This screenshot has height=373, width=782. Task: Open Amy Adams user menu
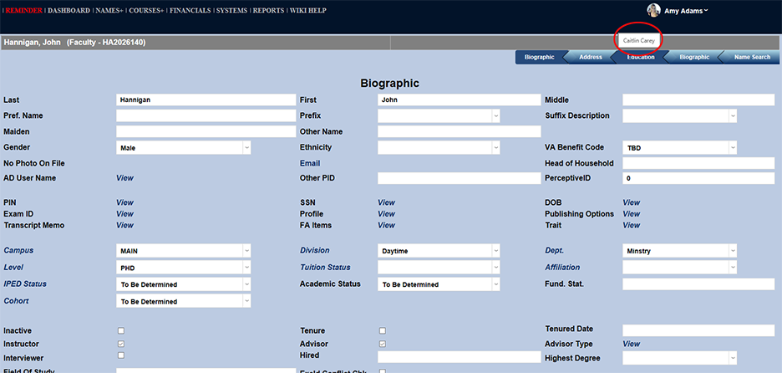[686, 11]
